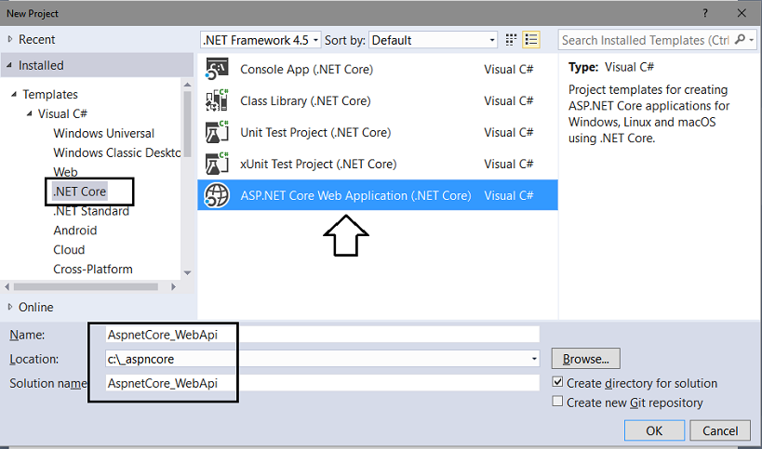The image size is (762, 449).
Task: Choose Console App (.NET Core) template name
Action: pos(307,70)
